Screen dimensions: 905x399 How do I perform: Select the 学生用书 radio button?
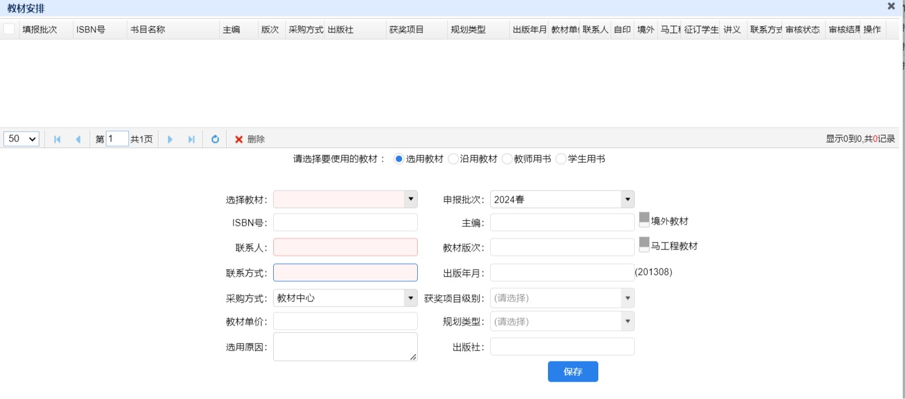click(561, 159)
